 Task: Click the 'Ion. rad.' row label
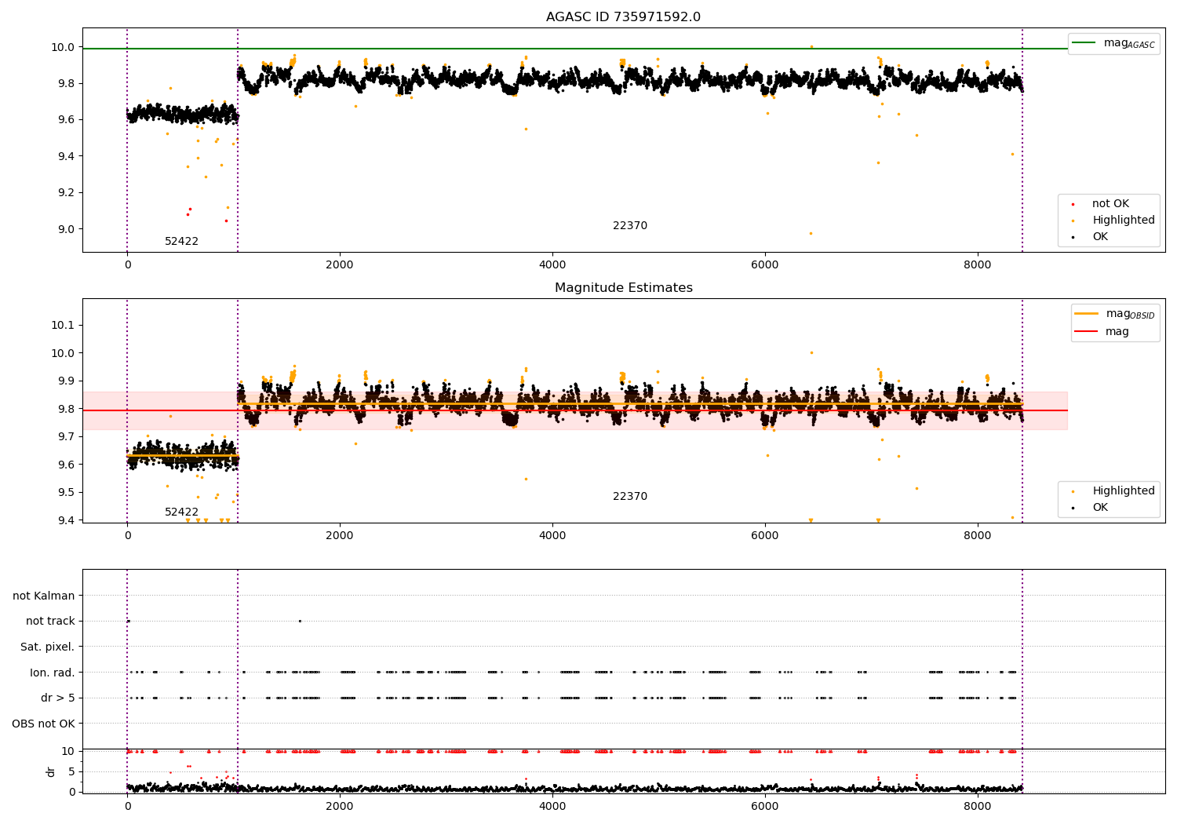tap(53, 673)
